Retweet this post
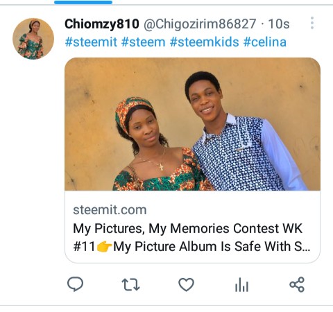The width and height of the screenshot is (333, 312). (130, 284)
